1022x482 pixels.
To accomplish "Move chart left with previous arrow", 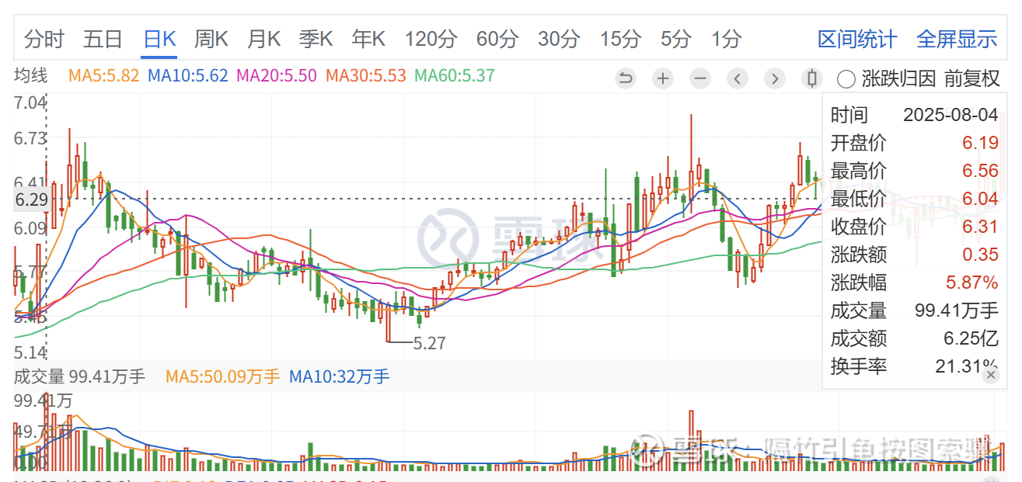I will pos(738,78).
